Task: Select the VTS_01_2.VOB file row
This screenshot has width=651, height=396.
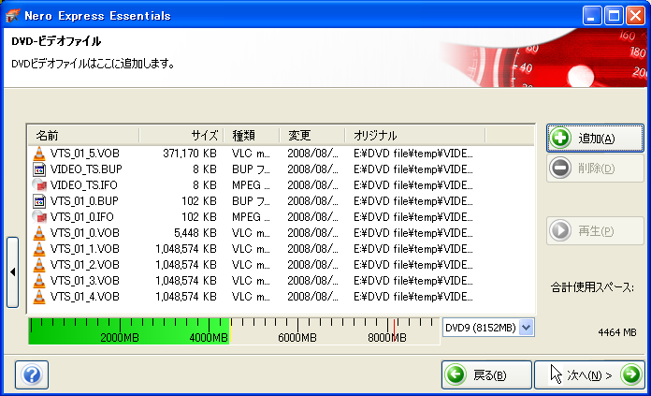Action: pyautogui.click(x=84, y=264)
